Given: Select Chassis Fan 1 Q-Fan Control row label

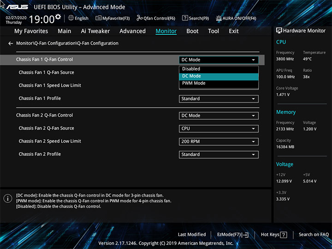Looking at the screenshot, I should [x=44, y=59].
